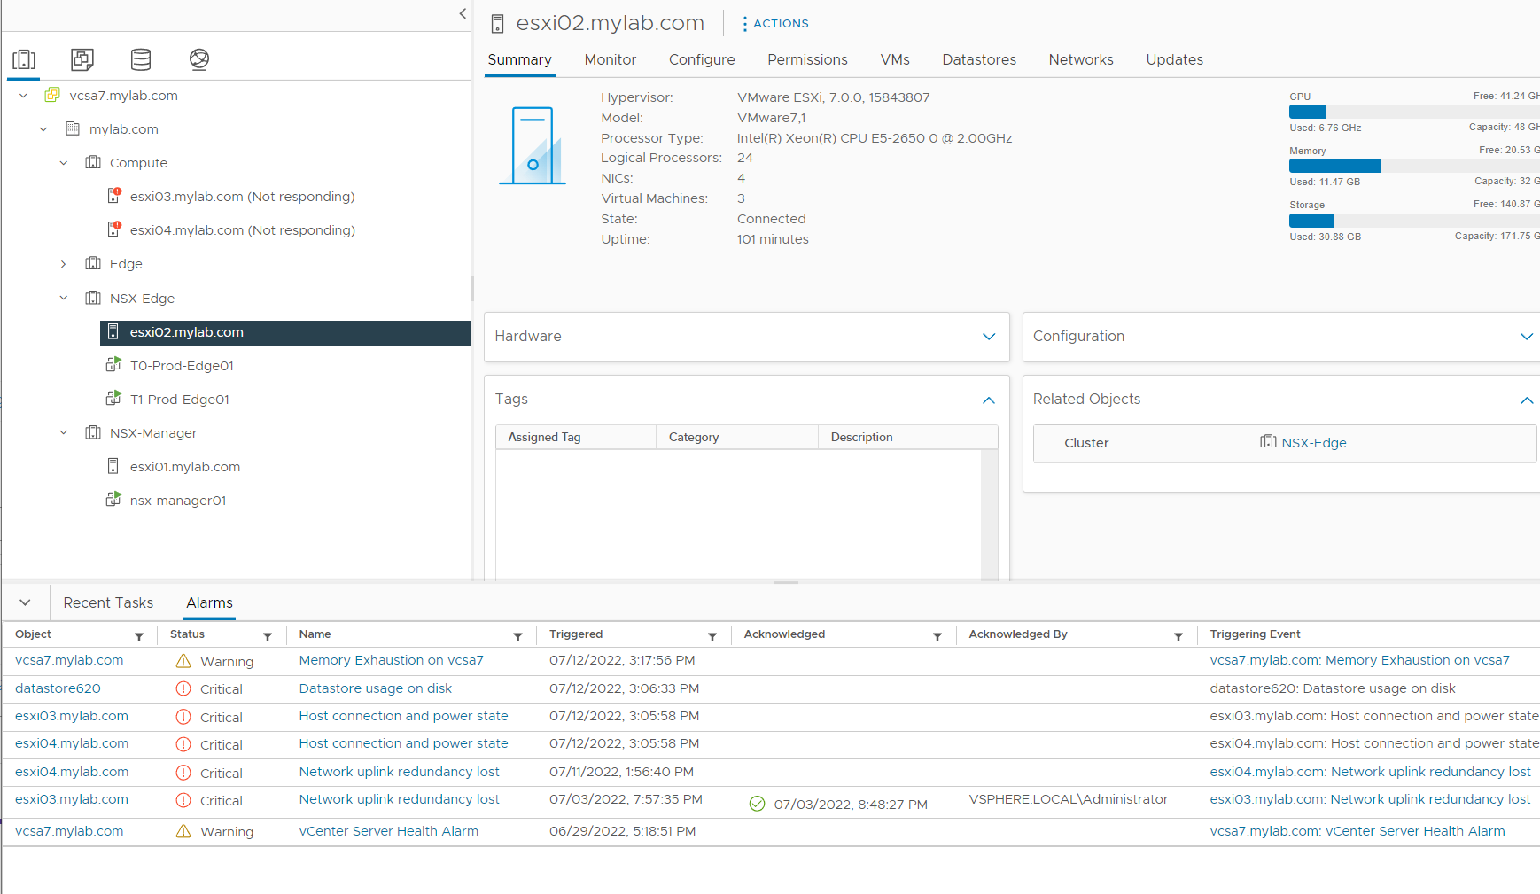
Task: Open the Datastore usage on disk alarm link
Action: click(375, 688)
